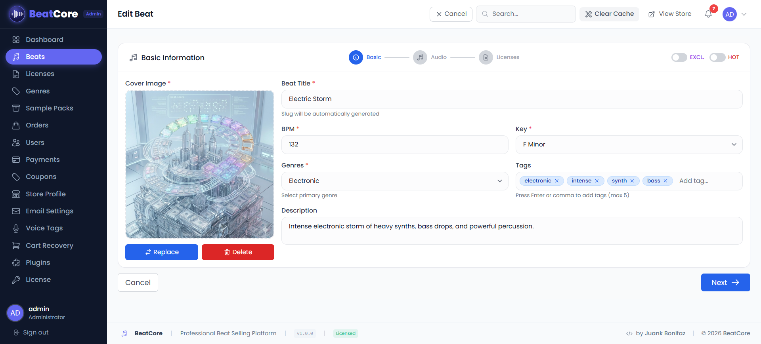The image size is (761, 344).
Task: Click the BeatCore waveform logo
Action: click(x=17, y=14)
